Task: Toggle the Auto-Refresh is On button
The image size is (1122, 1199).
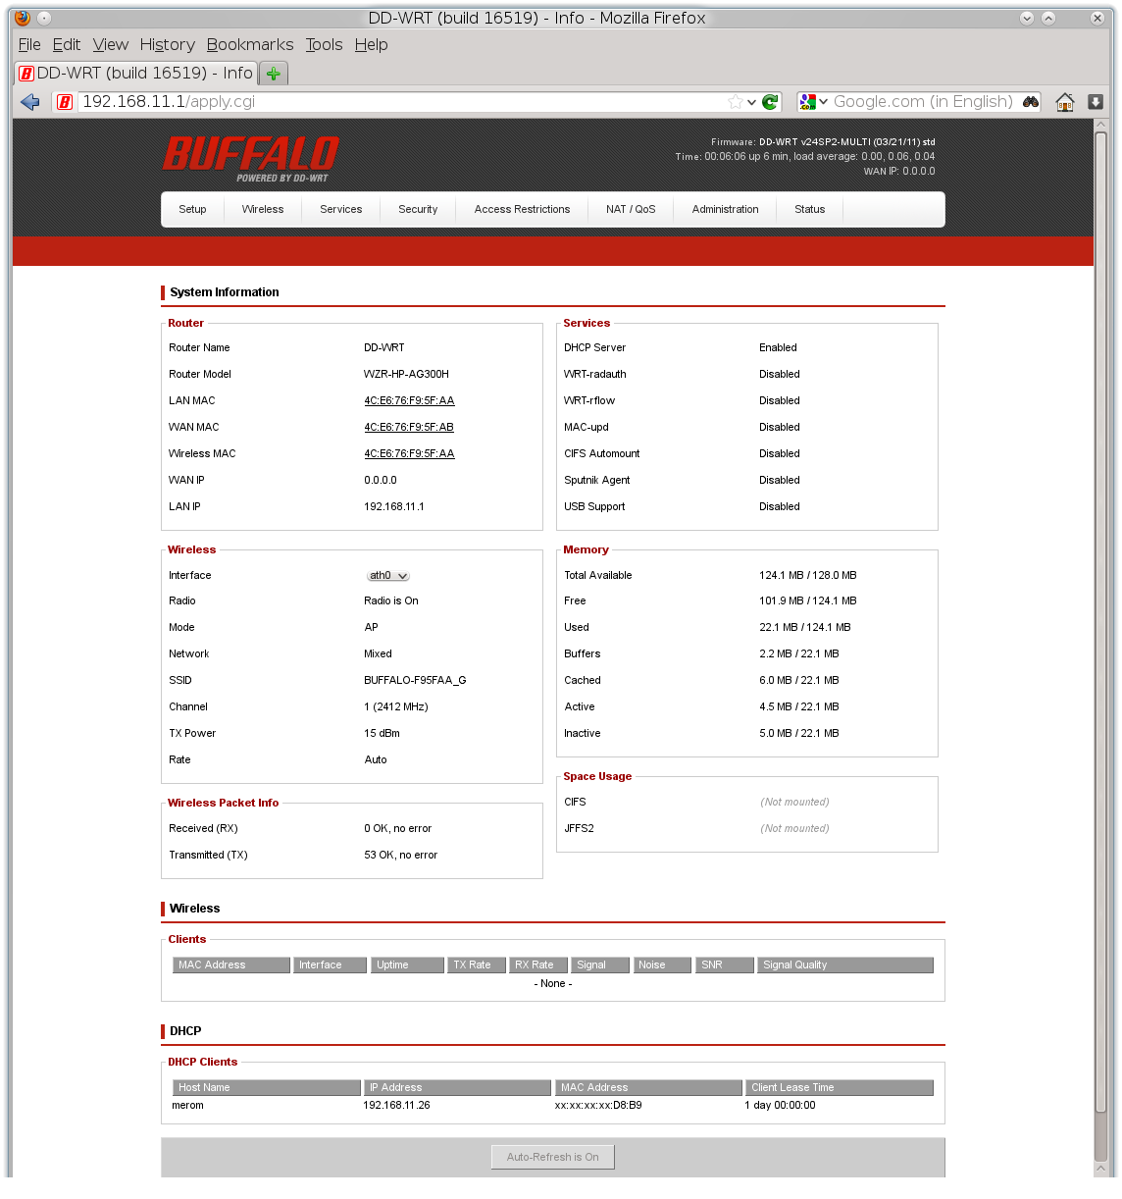Action: 552,1158
